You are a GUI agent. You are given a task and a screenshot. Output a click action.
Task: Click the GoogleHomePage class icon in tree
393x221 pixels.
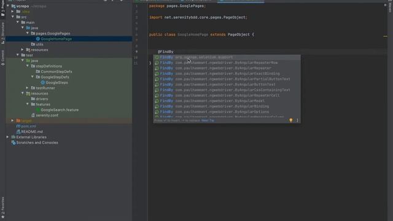point(38,39)
